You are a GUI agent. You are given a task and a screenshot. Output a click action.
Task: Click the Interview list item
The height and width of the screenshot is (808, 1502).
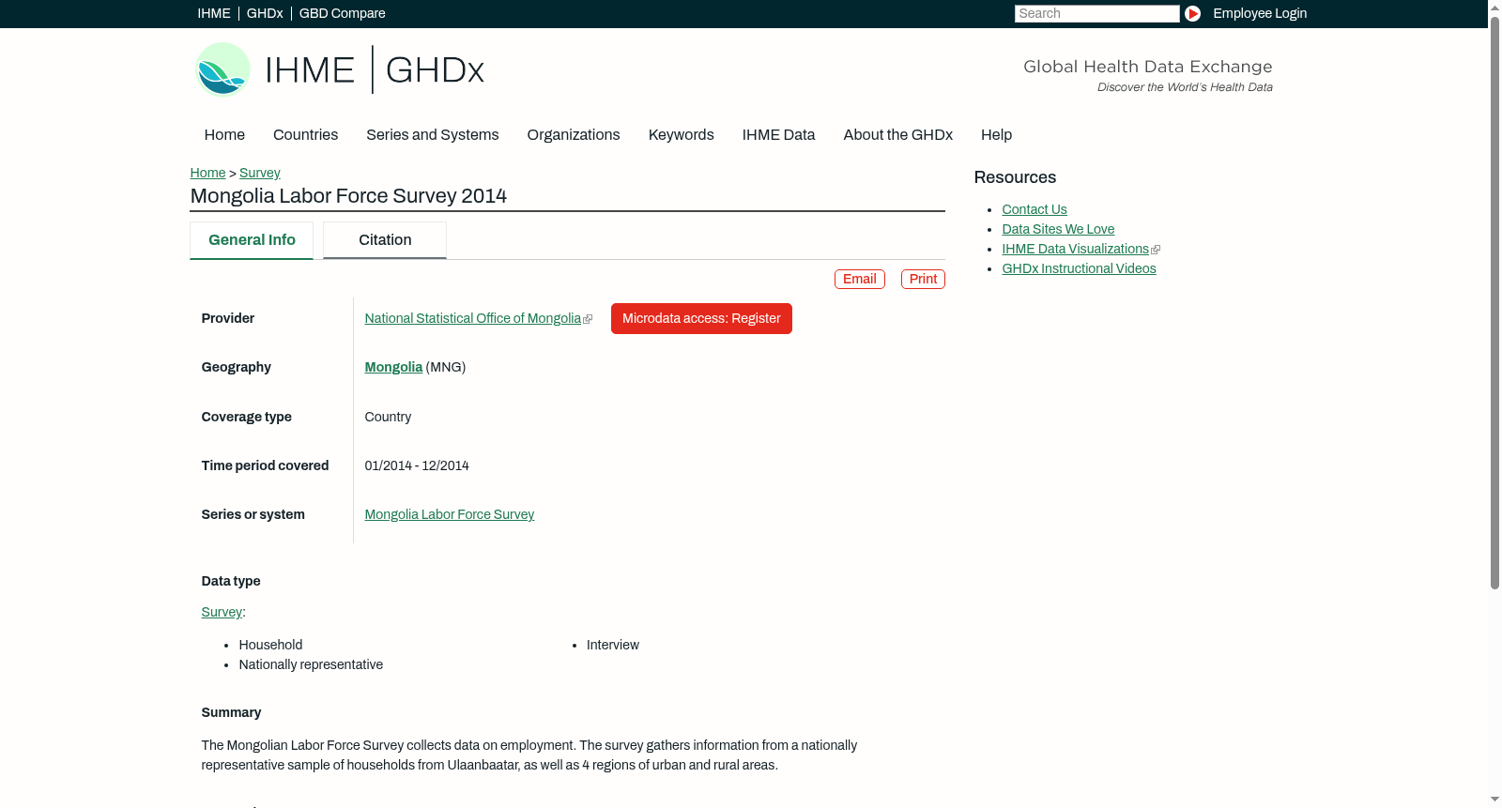[x=613, y=646]
